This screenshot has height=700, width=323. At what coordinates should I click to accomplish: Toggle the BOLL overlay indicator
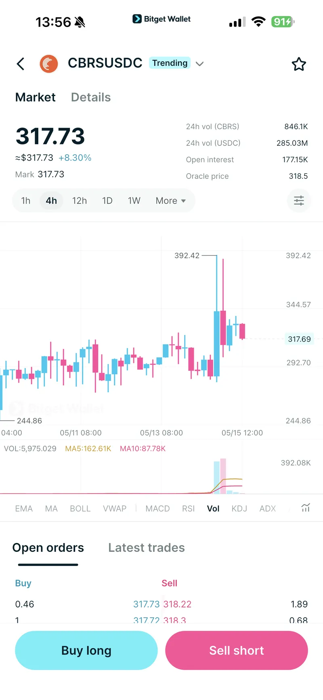pos(80,509)
